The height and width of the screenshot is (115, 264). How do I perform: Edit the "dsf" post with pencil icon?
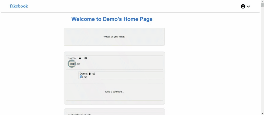point(86,58)
